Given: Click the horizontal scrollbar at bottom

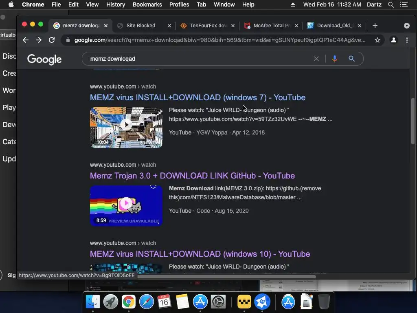Looking at the screenshot, I should pos(226,277).
